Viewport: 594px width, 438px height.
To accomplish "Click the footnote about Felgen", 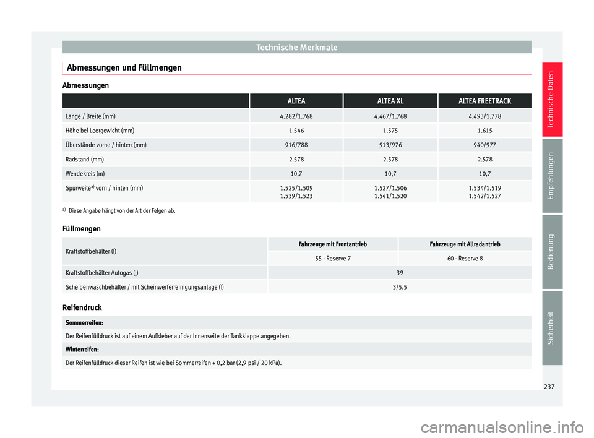I will 119,211.
